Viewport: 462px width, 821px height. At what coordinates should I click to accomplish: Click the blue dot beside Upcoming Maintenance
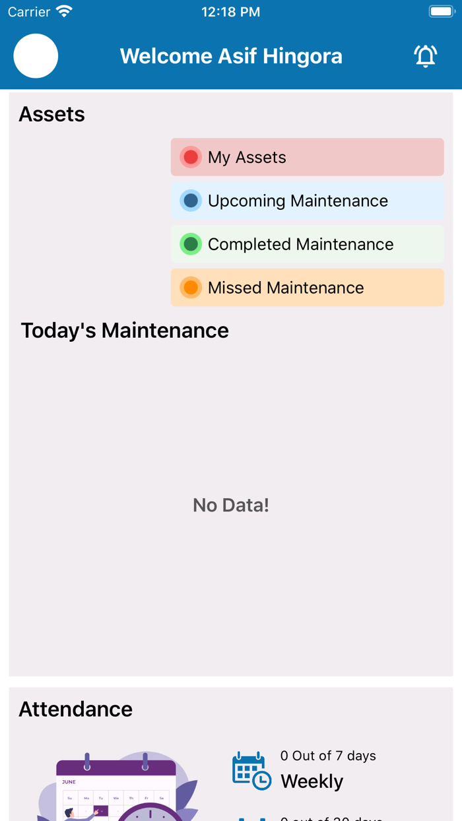coord(191,201)
